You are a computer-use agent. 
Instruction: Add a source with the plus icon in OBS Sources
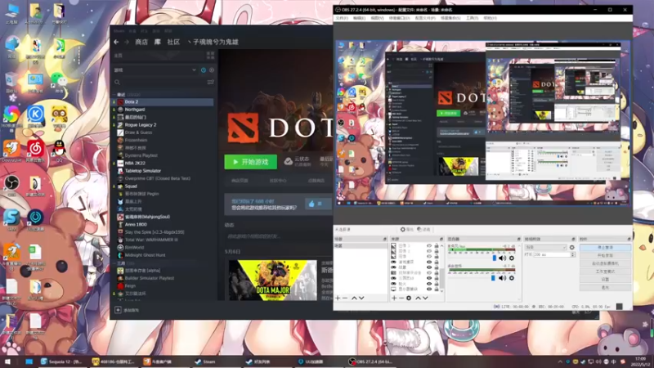(394, 298)
